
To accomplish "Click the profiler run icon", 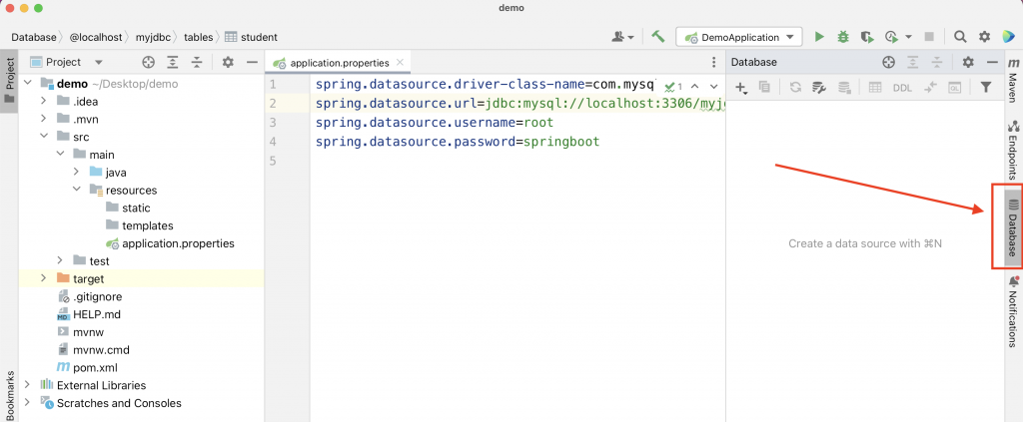I will click(891, 37).
